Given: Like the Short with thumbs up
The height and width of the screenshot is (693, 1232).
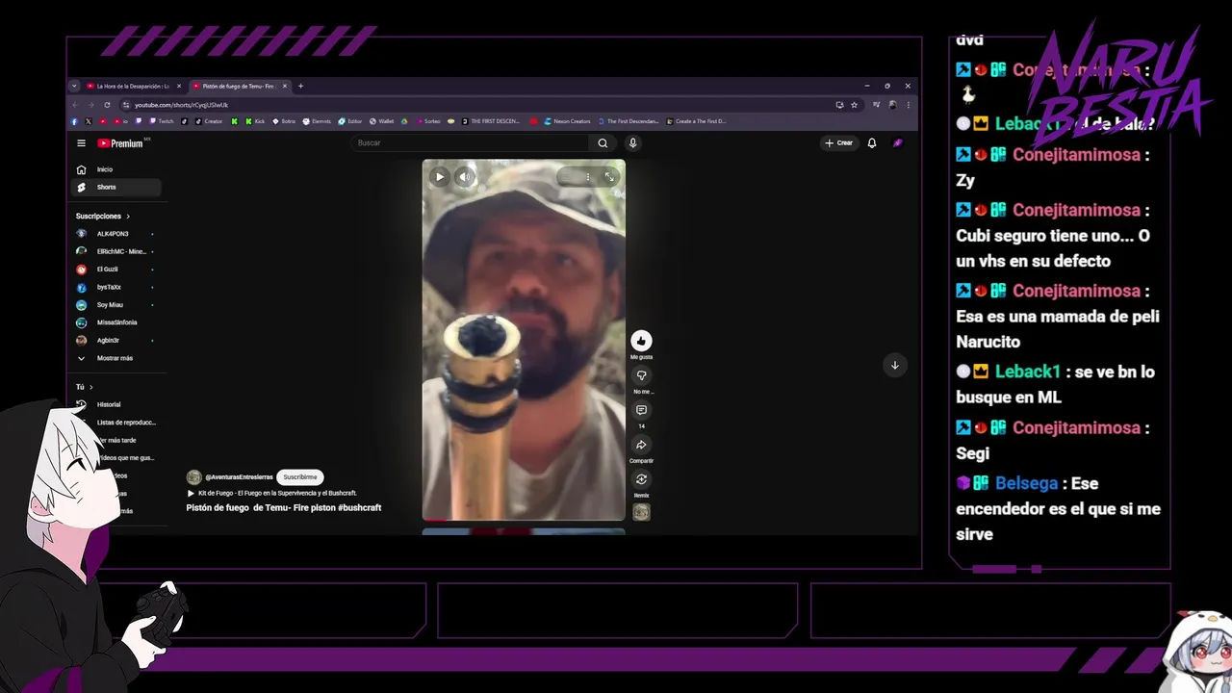Looking at the screenshot, I should coord(641,340).
